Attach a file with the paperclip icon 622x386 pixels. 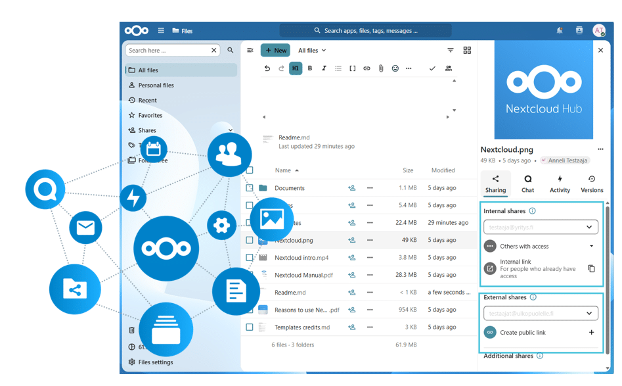tap(381, 68)
